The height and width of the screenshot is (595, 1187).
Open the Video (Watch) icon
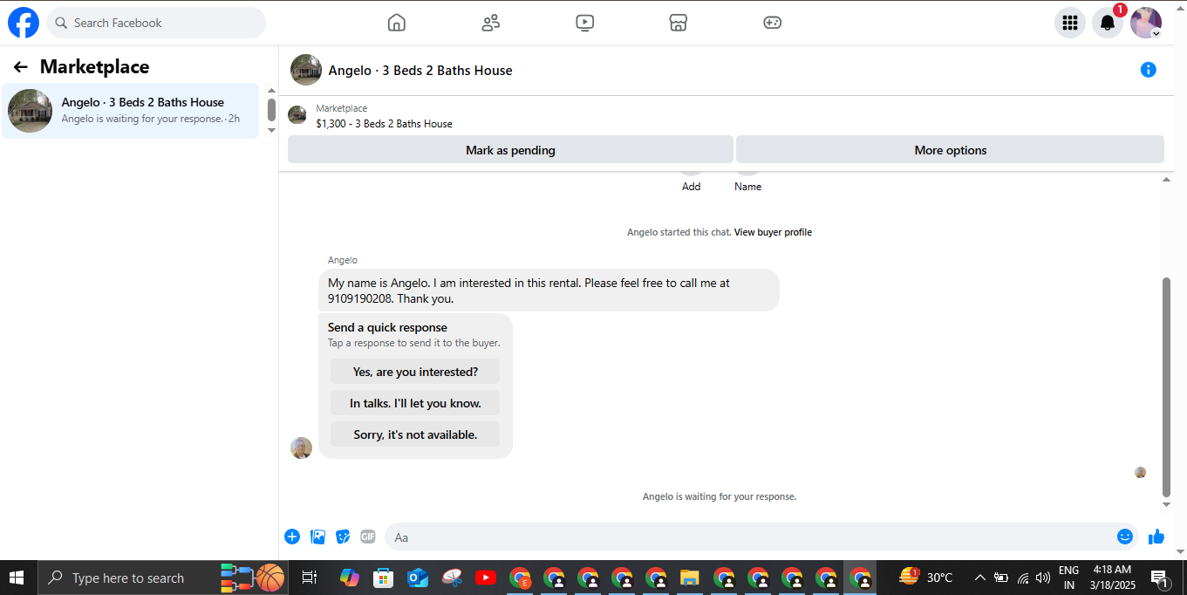tap(585, 23)
